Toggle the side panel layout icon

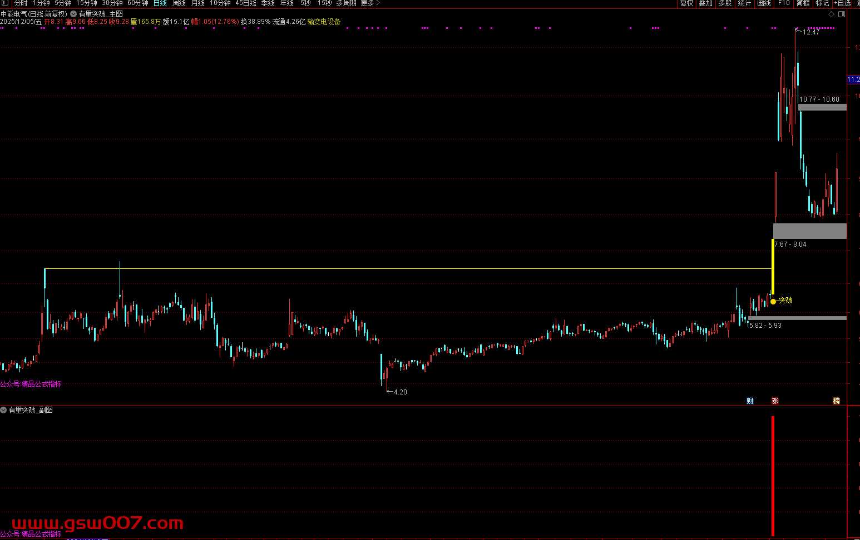tap(842, 14)
